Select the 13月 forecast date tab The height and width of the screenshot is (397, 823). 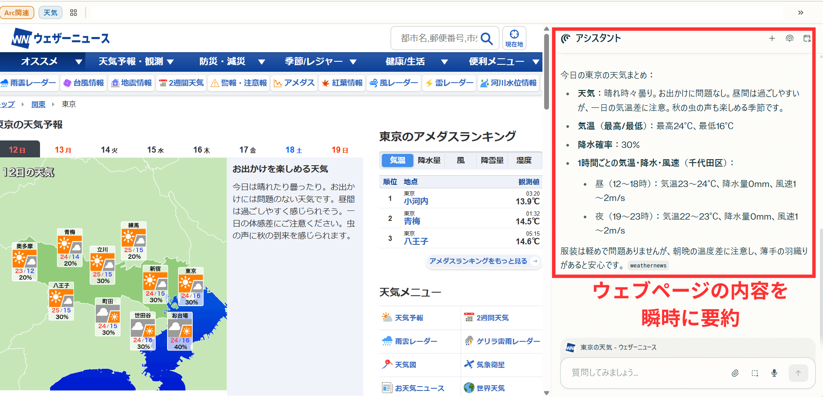point(63,150)
